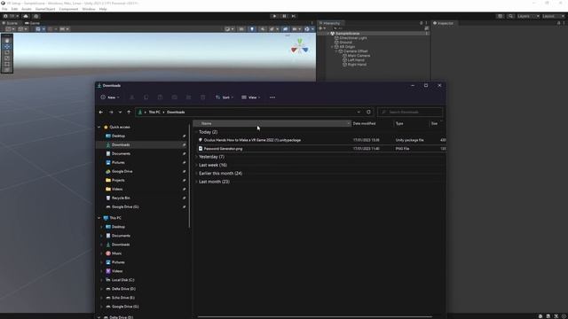This screenshot has width=568, height=319.
Task: Open the Layout dropdown in Unity
Action: (x=553, y=16)
